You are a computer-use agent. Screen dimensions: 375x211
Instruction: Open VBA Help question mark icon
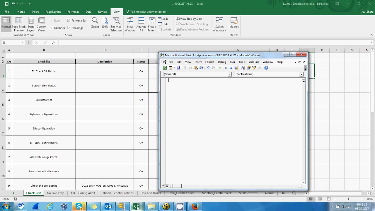pyautogui.click(x=266, y=68)
